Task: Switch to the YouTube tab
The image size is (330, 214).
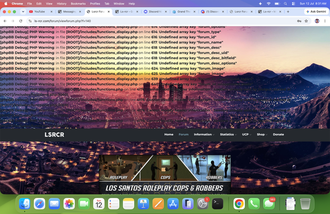Action: tap(40, 12)
